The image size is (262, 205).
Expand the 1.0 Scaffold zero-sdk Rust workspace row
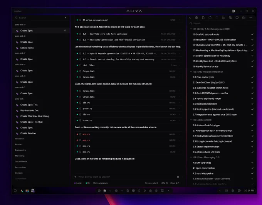pyautogui.click(x=128, y=34)
